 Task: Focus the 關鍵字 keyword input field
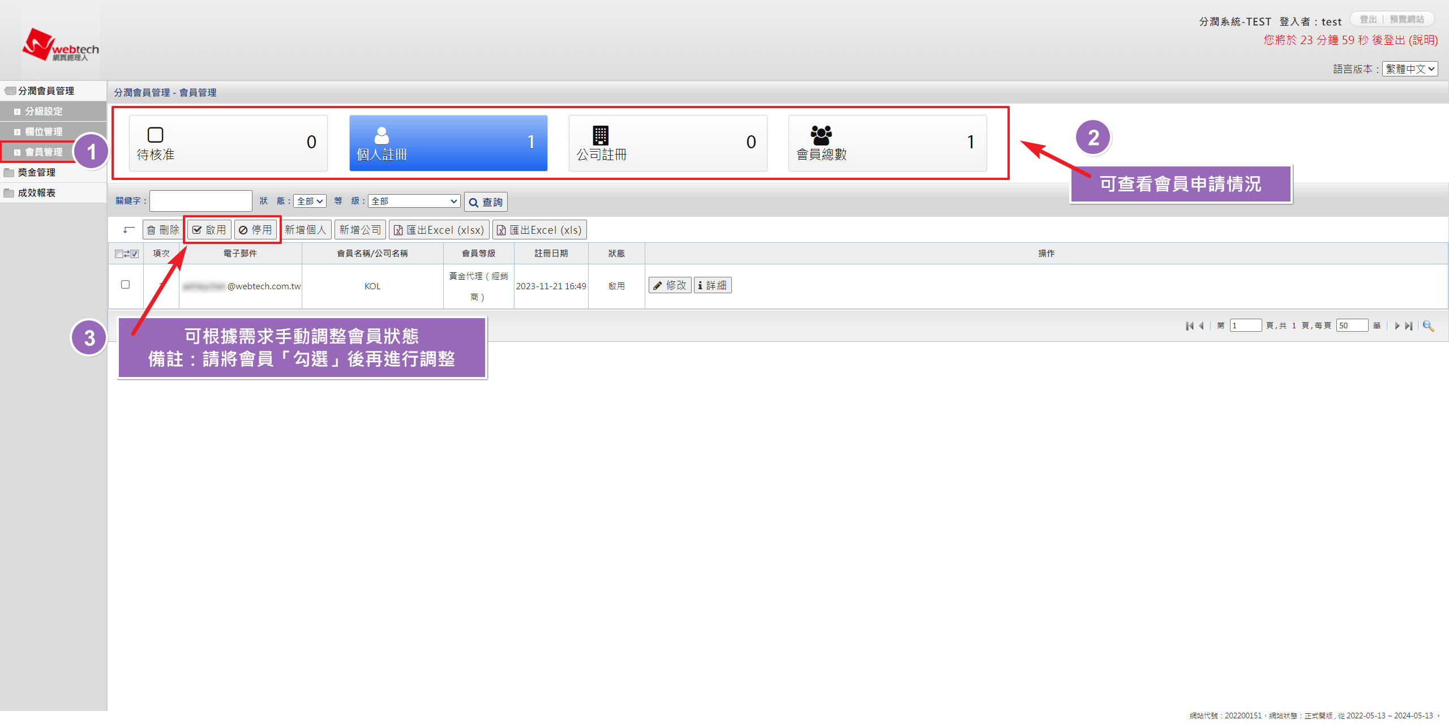click(x=201, y=201)
